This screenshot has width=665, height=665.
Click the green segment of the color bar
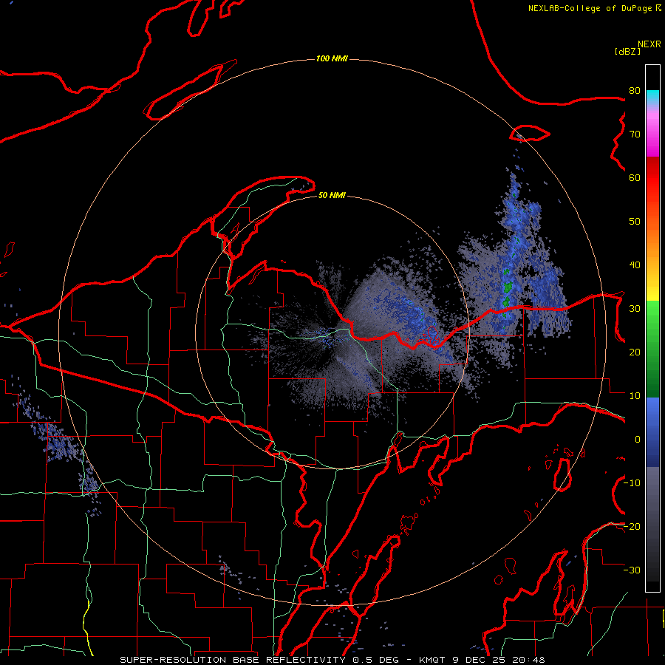pos(652,349)
